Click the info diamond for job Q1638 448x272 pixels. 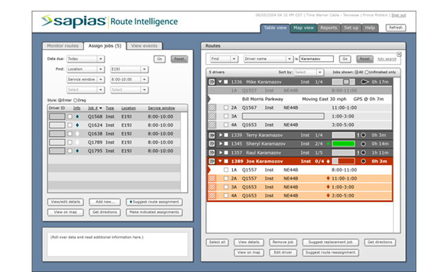[77, 134]
